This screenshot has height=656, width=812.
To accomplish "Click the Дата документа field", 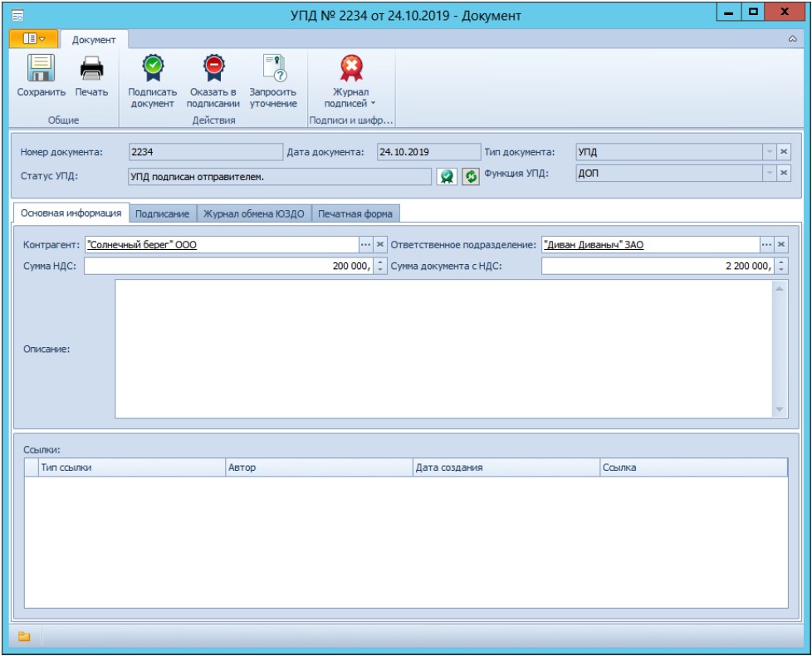I will [428, 152].
